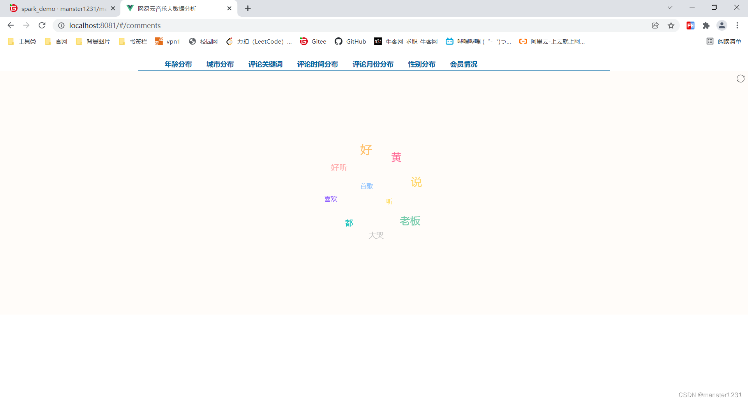Image resolution: width=748 pixels, height=401 pixels.
Task: Click the word 好听 in the word cloud
Action: click(x=339, y=168)
